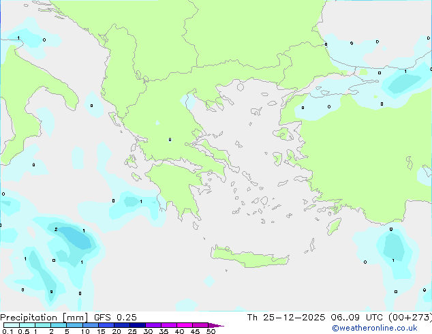Select the 5–10 mm blue legend swatch
The height and width of the screenshot is (334, 432).
[x=74, y=325]
